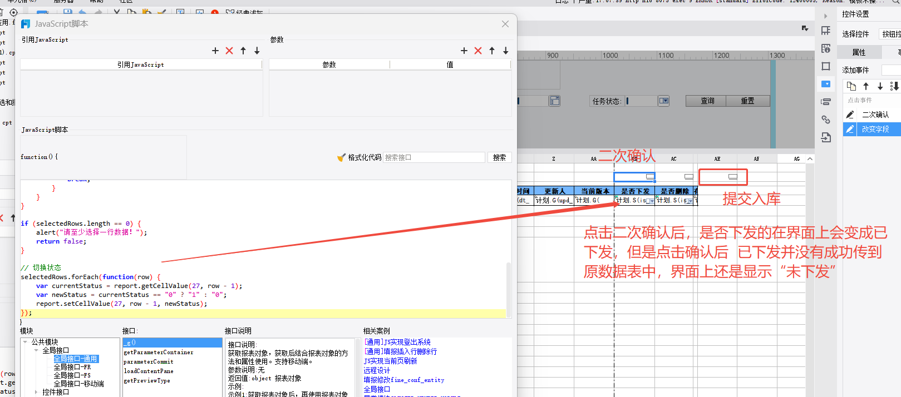This screenshot has height=397, width=901.
Task: Switch to the 属性 tab
Action: click(859, 52)
